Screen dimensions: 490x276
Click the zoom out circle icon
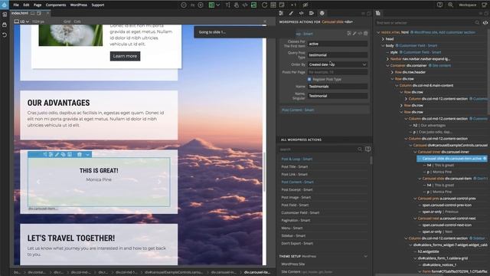click(184, 5)
